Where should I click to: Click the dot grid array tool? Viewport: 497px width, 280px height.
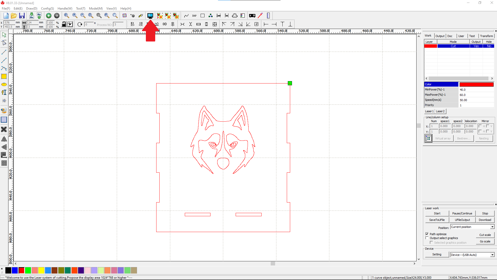pyautogui.click(x=4, y=120)
